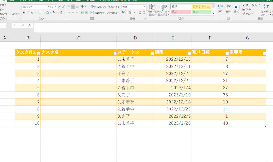This screenshot has width=273, height=162.
Task: Align cell content to vertical middle
Action: (73, 7)
